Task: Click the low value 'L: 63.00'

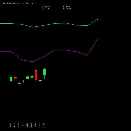Action: (67, 9)
